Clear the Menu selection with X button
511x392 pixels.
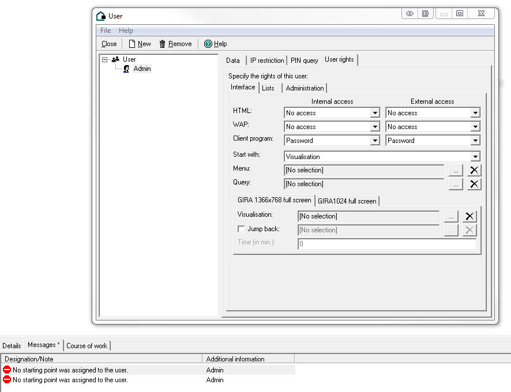click(474, 170)
